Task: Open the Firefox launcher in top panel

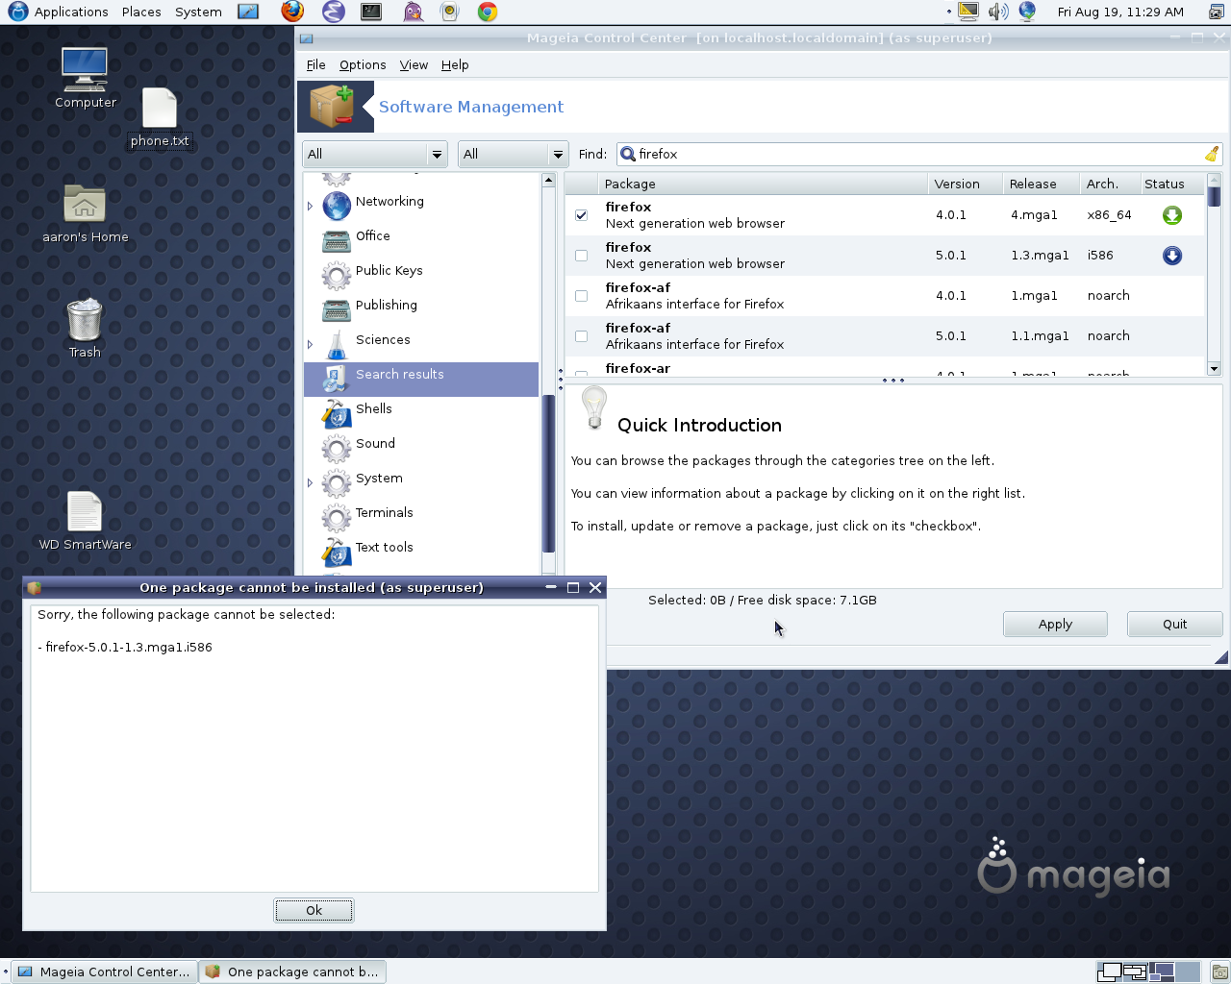Action: (x=292, y=12)
